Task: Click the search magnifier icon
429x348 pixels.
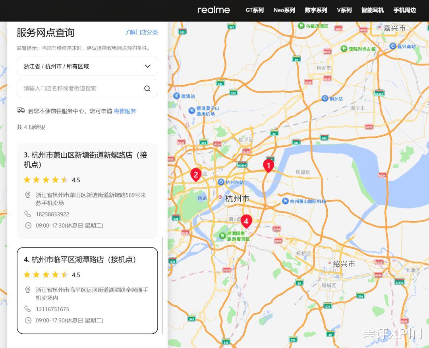Action: [147, 88]
